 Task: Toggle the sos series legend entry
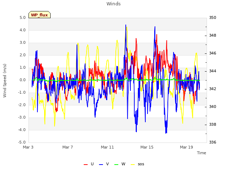point(138,164)
